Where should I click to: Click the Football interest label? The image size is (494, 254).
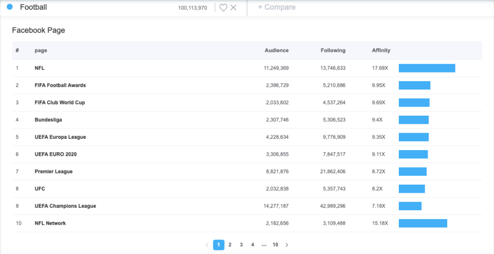(33, 7)
